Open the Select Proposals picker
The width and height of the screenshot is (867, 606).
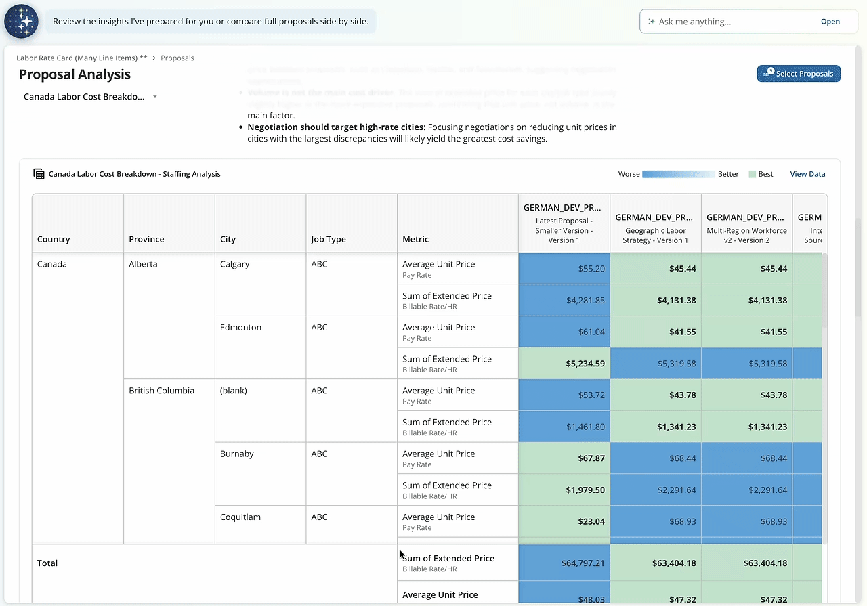(799, 73)
